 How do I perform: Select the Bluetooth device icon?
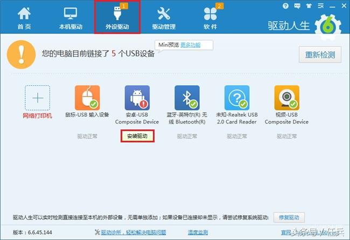click(187, 98)
